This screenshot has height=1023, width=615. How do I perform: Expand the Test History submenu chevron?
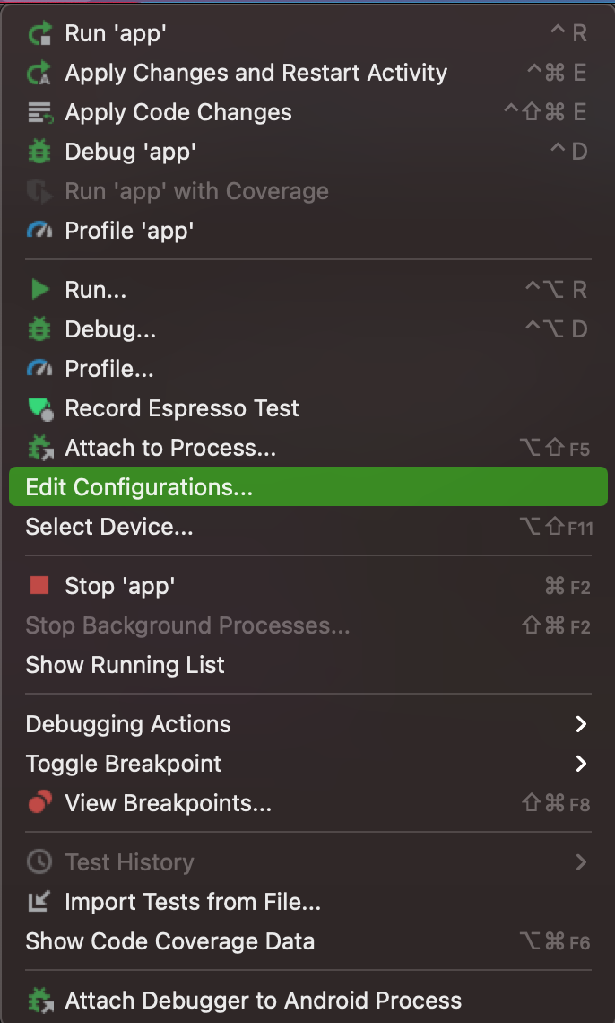coord(581,863)
